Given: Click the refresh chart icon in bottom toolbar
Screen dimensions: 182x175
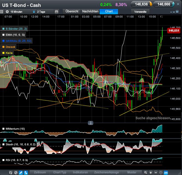Looking at the screenshot, I should pyautogui.click(x=11, y=173).
